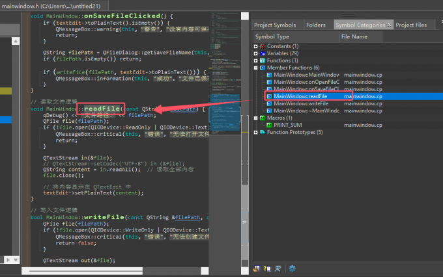443x277 pixels.
Task: Collapse the Macros (1) node
Action: click(255, 118)
